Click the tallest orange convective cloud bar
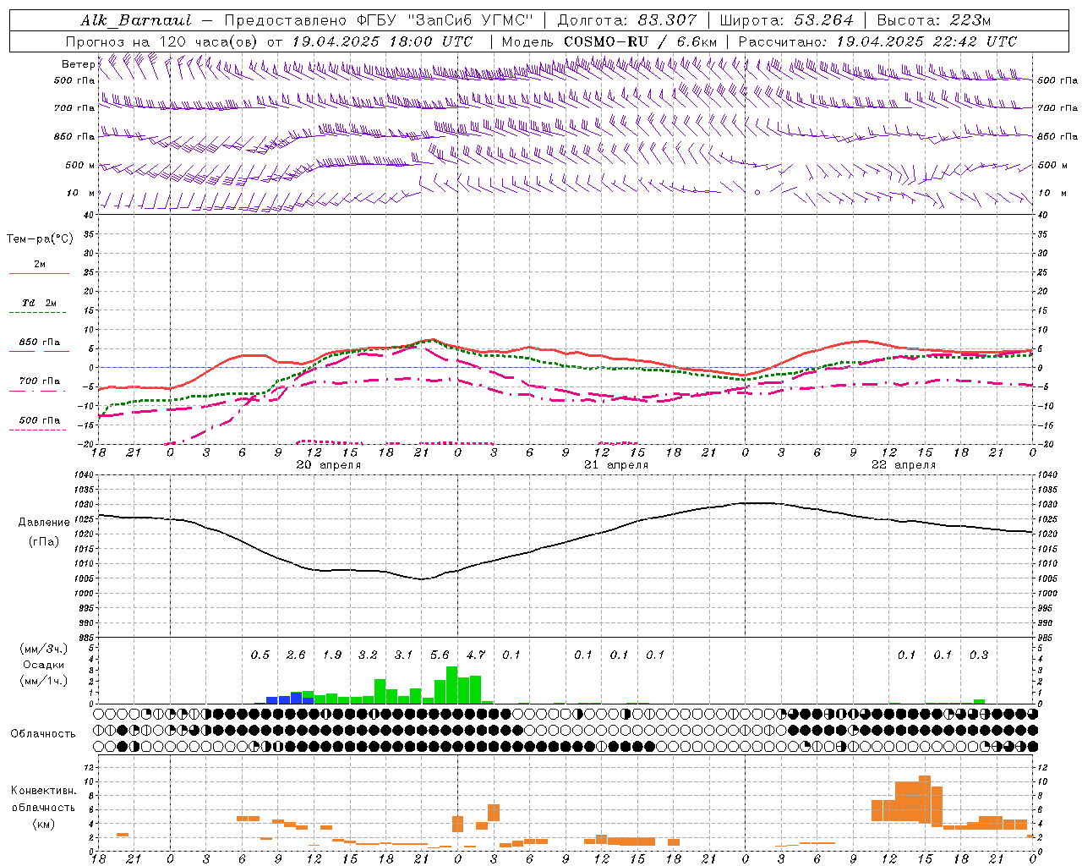Viewport: 1082px width, 866px height. (x=925, y=800)
